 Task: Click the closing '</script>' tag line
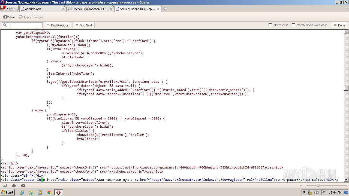[x=10, y=163]
